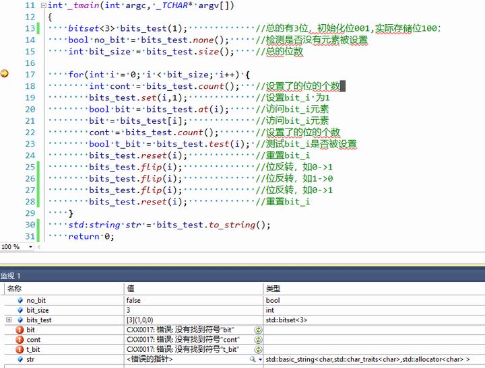Click the CXX0017 error for "t_bit"
This screenshot has width=485, height=368.
(183, 349)
